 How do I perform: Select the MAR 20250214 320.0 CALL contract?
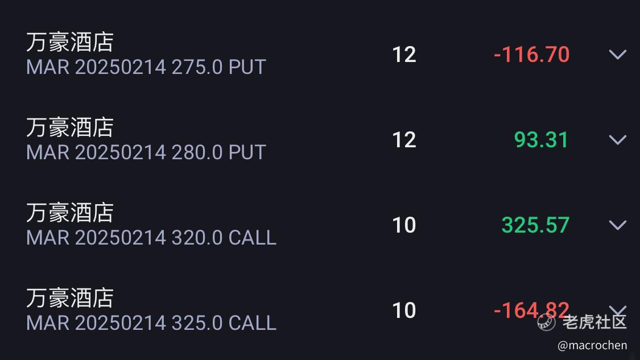[x=151, y=238]
